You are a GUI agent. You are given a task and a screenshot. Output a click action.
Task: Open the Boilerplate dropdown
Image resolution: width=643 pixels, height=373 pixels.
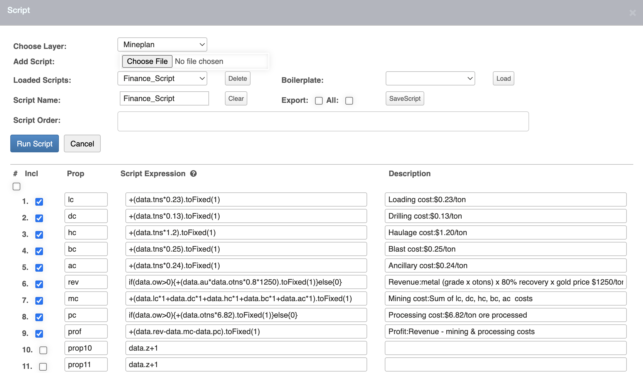[x=430, y=78]
